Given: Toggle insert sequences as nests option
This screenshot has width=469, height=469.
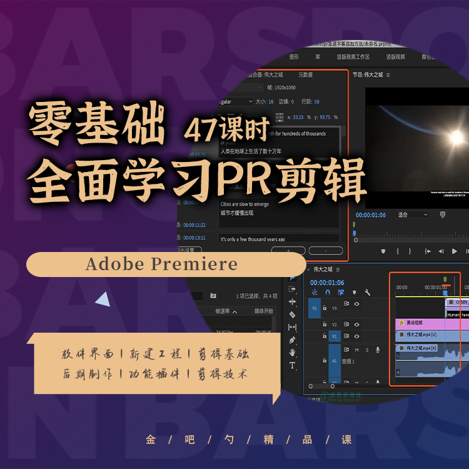Looking at the screenshot, I should 315,292.
